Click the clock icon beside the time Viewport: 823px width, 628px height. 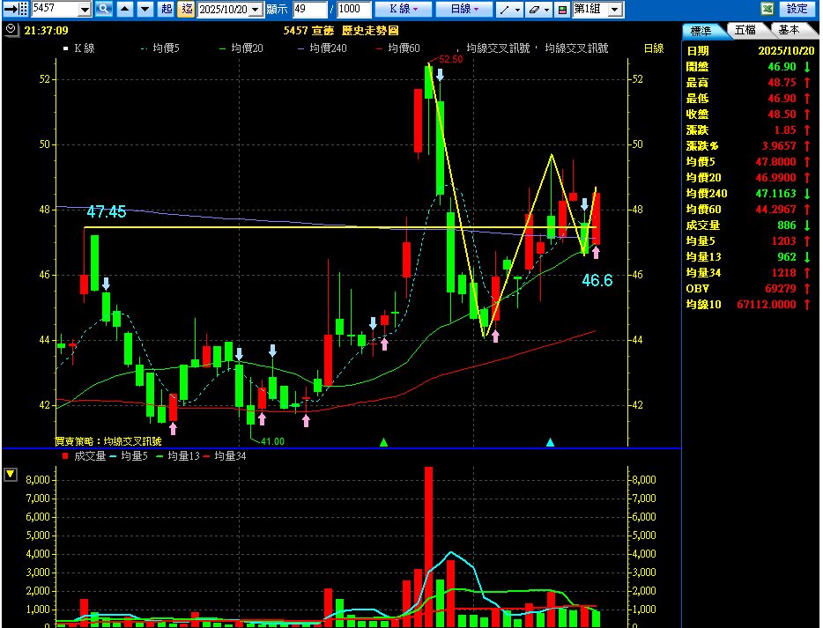11,30
